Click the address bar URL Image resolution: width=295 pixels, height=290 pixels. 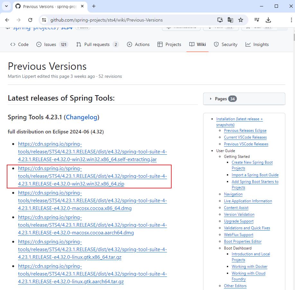point(106,20)
